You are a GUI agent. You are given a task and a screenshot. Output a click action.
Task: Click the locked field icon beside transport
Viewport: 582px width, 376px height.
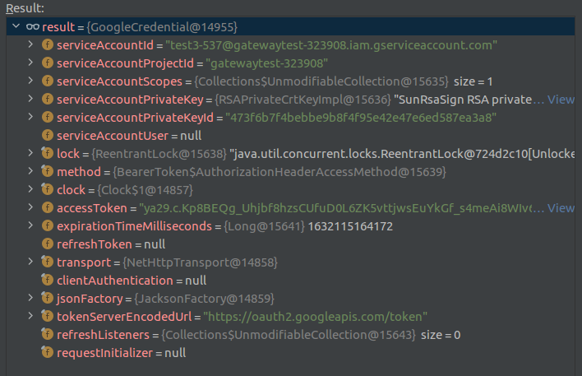tap(48, 262)
